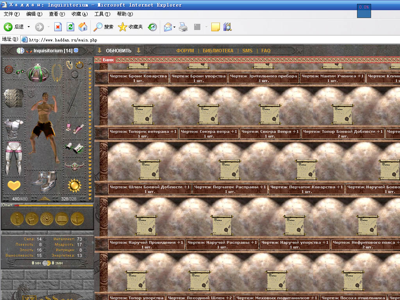
Task: Click the info icon next to Inquisitorium [14]
Action: pyautogui.click(x=76, y=50)
